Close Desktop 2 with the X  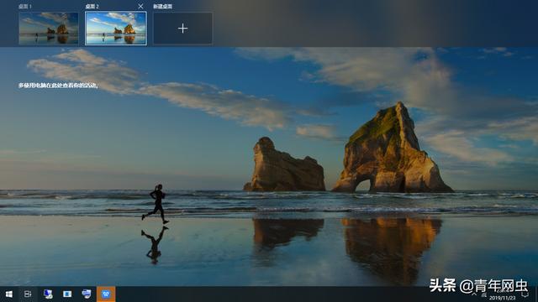point(140,6)
